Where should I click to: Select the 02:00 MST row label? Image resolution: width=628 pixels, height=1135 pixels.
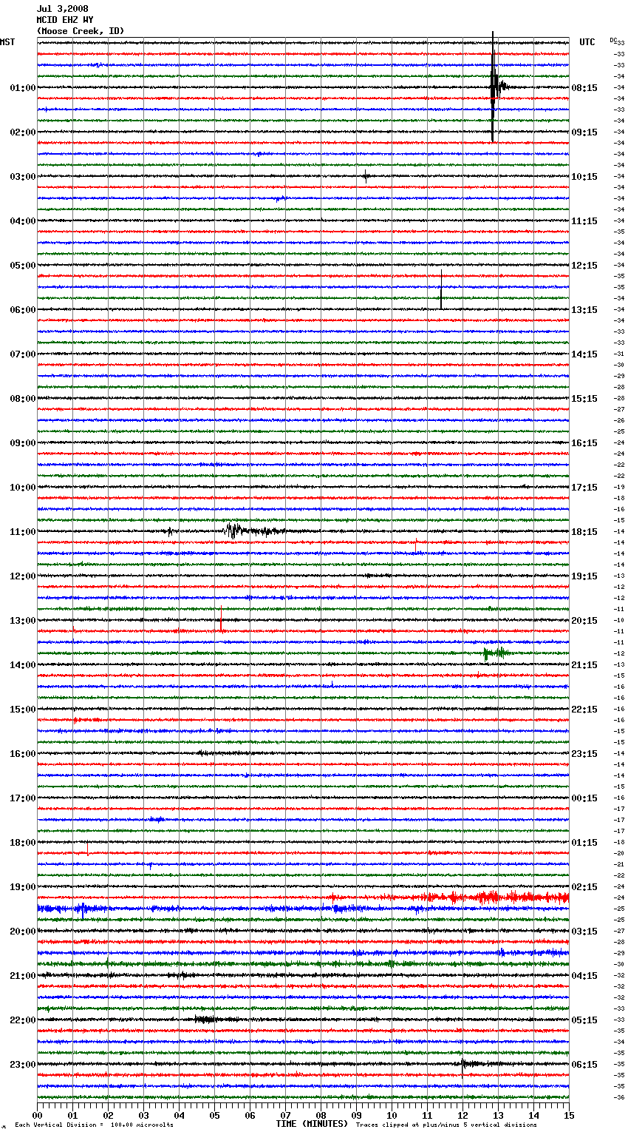pyautogui.click(x=23, y=132)
